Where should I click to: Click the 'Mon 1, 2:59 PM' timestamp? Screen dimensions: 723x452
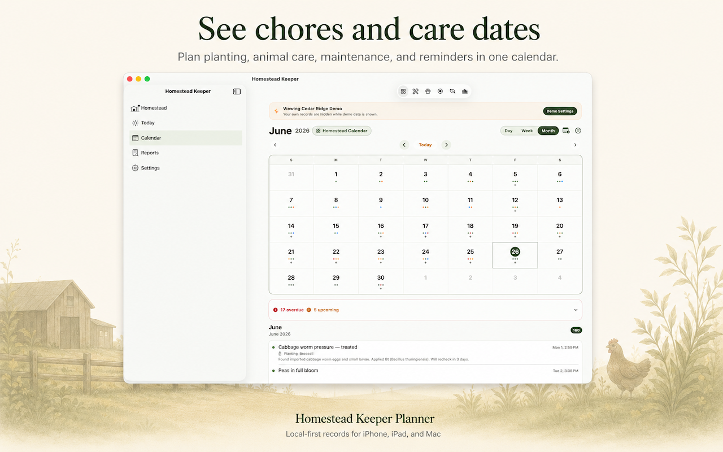(565, 347)
